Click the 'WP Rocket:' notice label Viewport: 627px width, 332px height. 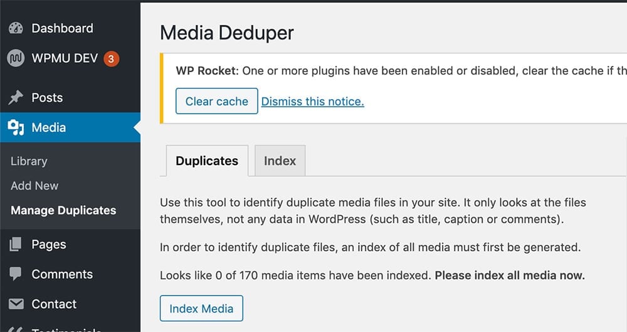(207, 70)
